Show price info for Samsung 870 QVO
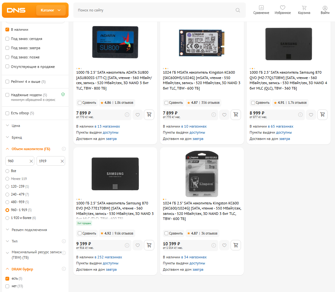 click(300, 115)
